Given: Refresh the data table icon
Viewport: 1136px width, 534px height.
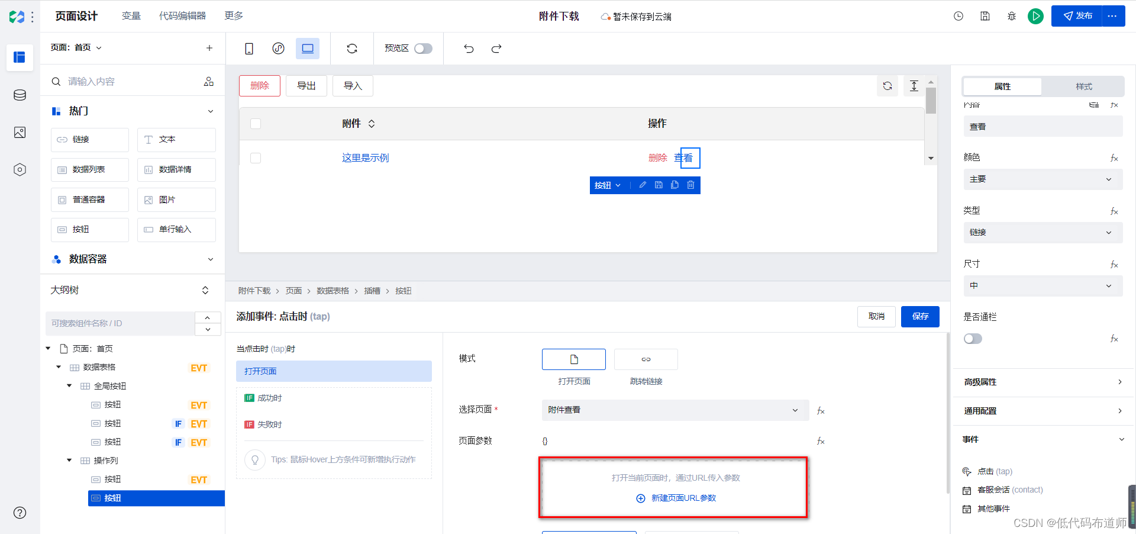Looking at the screenshot, I should click(x=887, y=86).
